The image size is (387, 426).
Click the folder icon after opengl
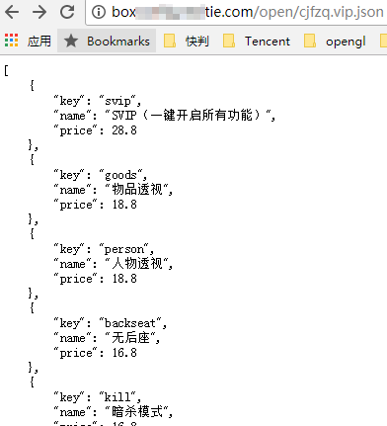[383, 42]
